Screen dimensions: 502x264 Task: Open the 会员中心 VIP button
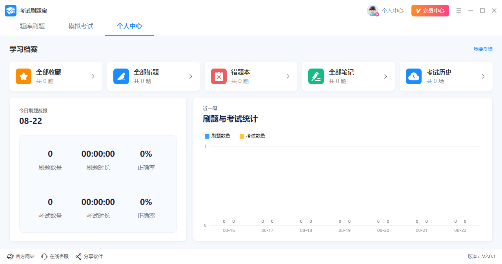point(430,11)
